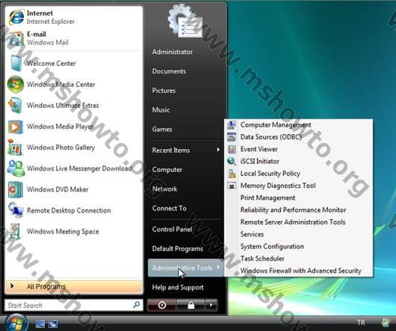Click the power button
396x331 pixels.
162,306
